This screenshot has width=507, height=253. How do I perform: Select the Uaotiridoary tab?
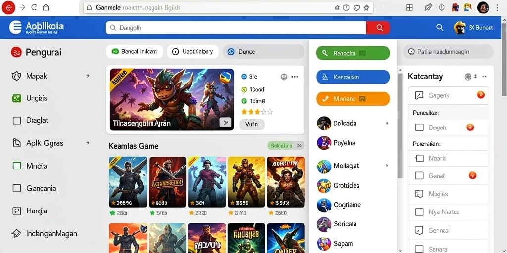(x=193, y=51)
